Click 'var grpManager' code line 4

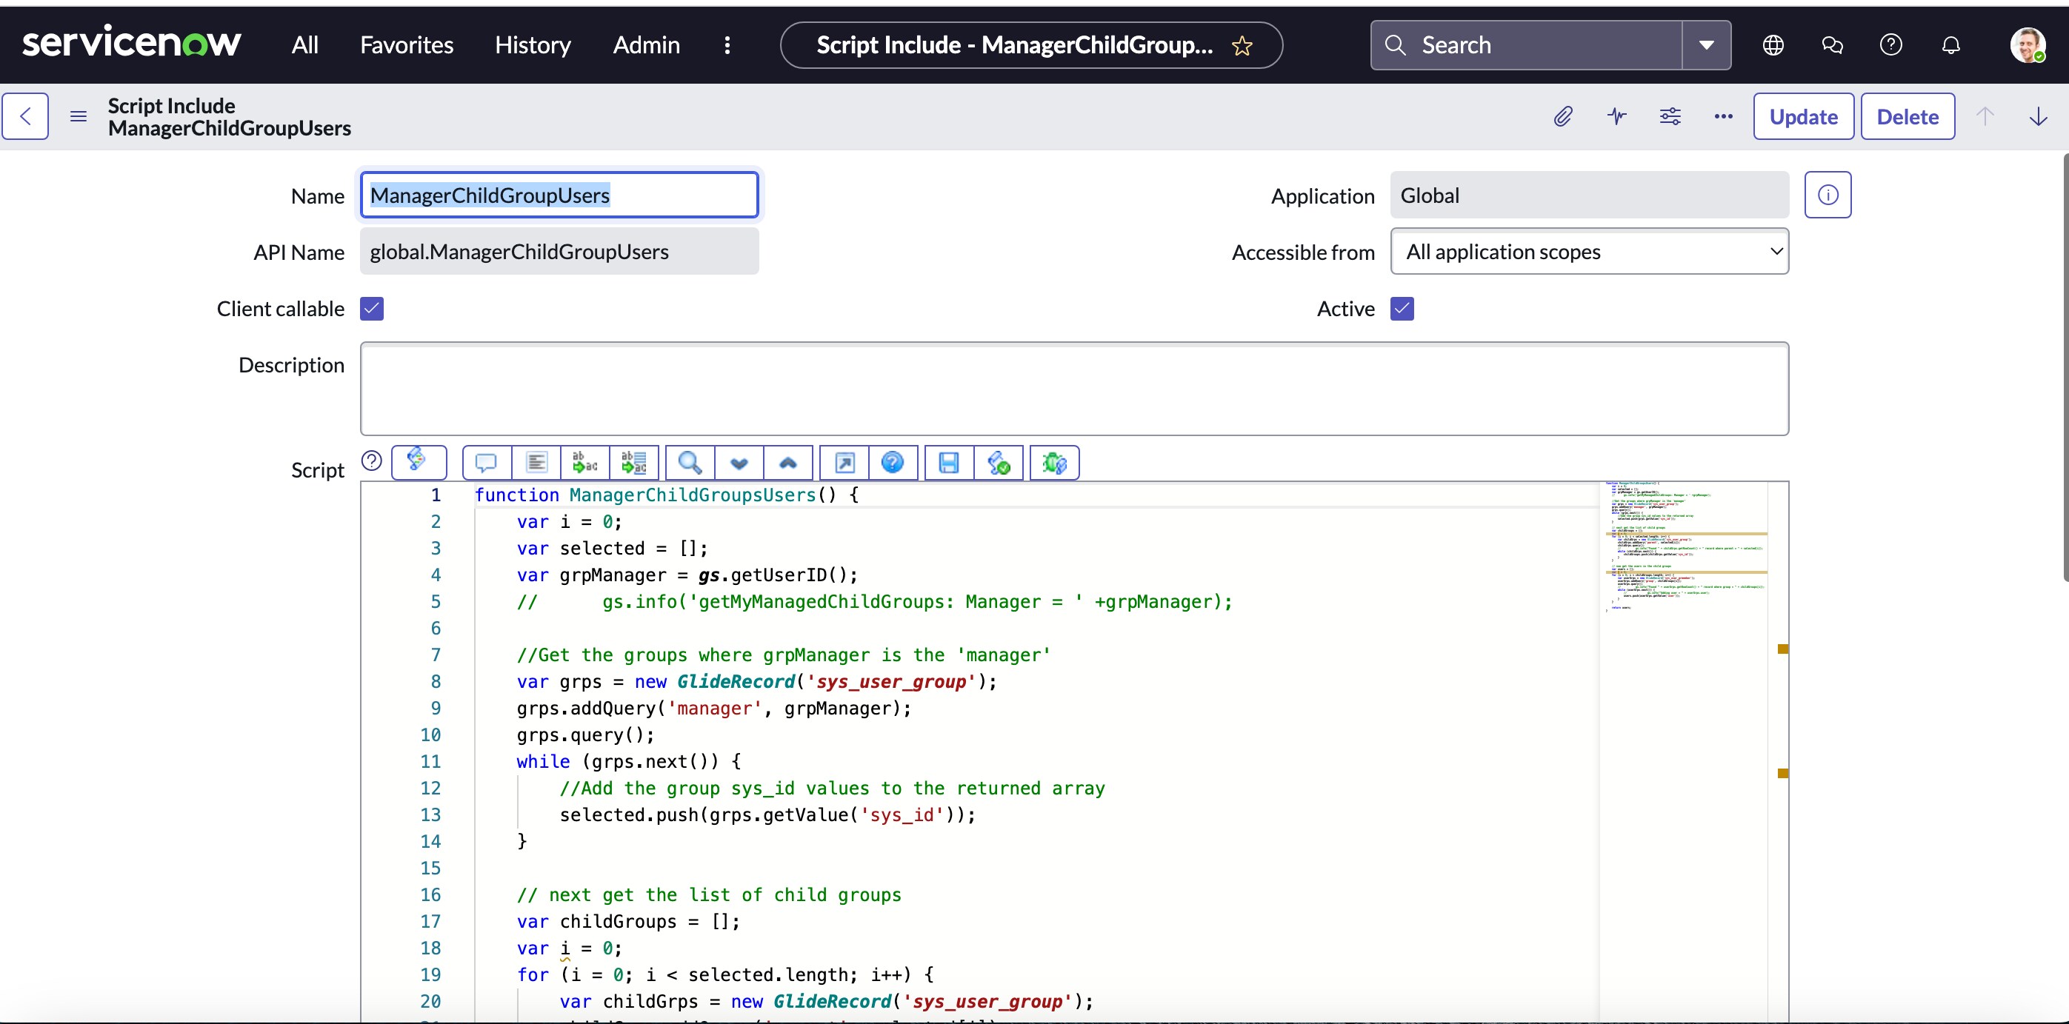[687, 575]
